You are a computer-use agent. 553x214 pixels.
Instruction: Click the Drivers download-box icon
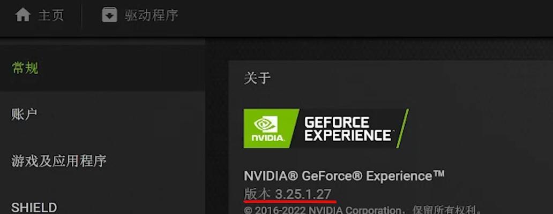pyautogui.click(x=109, y=15)
